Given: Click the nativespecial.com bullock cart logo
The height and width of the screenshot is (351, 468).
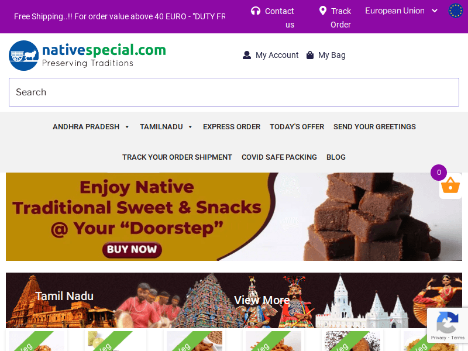Looking at the screenshot, I should [24, 56].
